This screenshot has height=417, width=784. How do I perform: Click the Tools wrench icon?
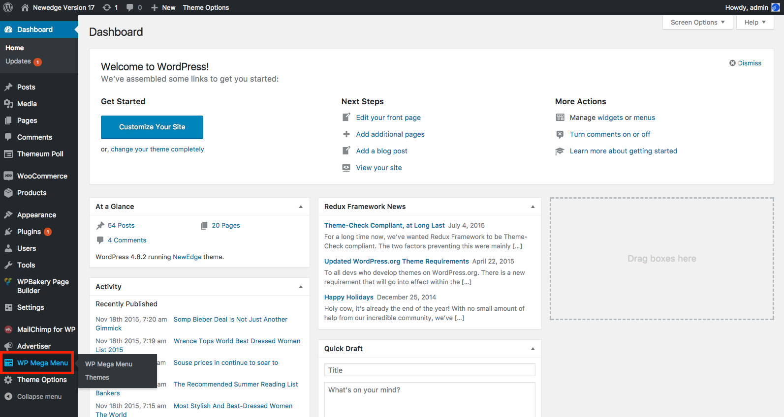click(8, 265)
